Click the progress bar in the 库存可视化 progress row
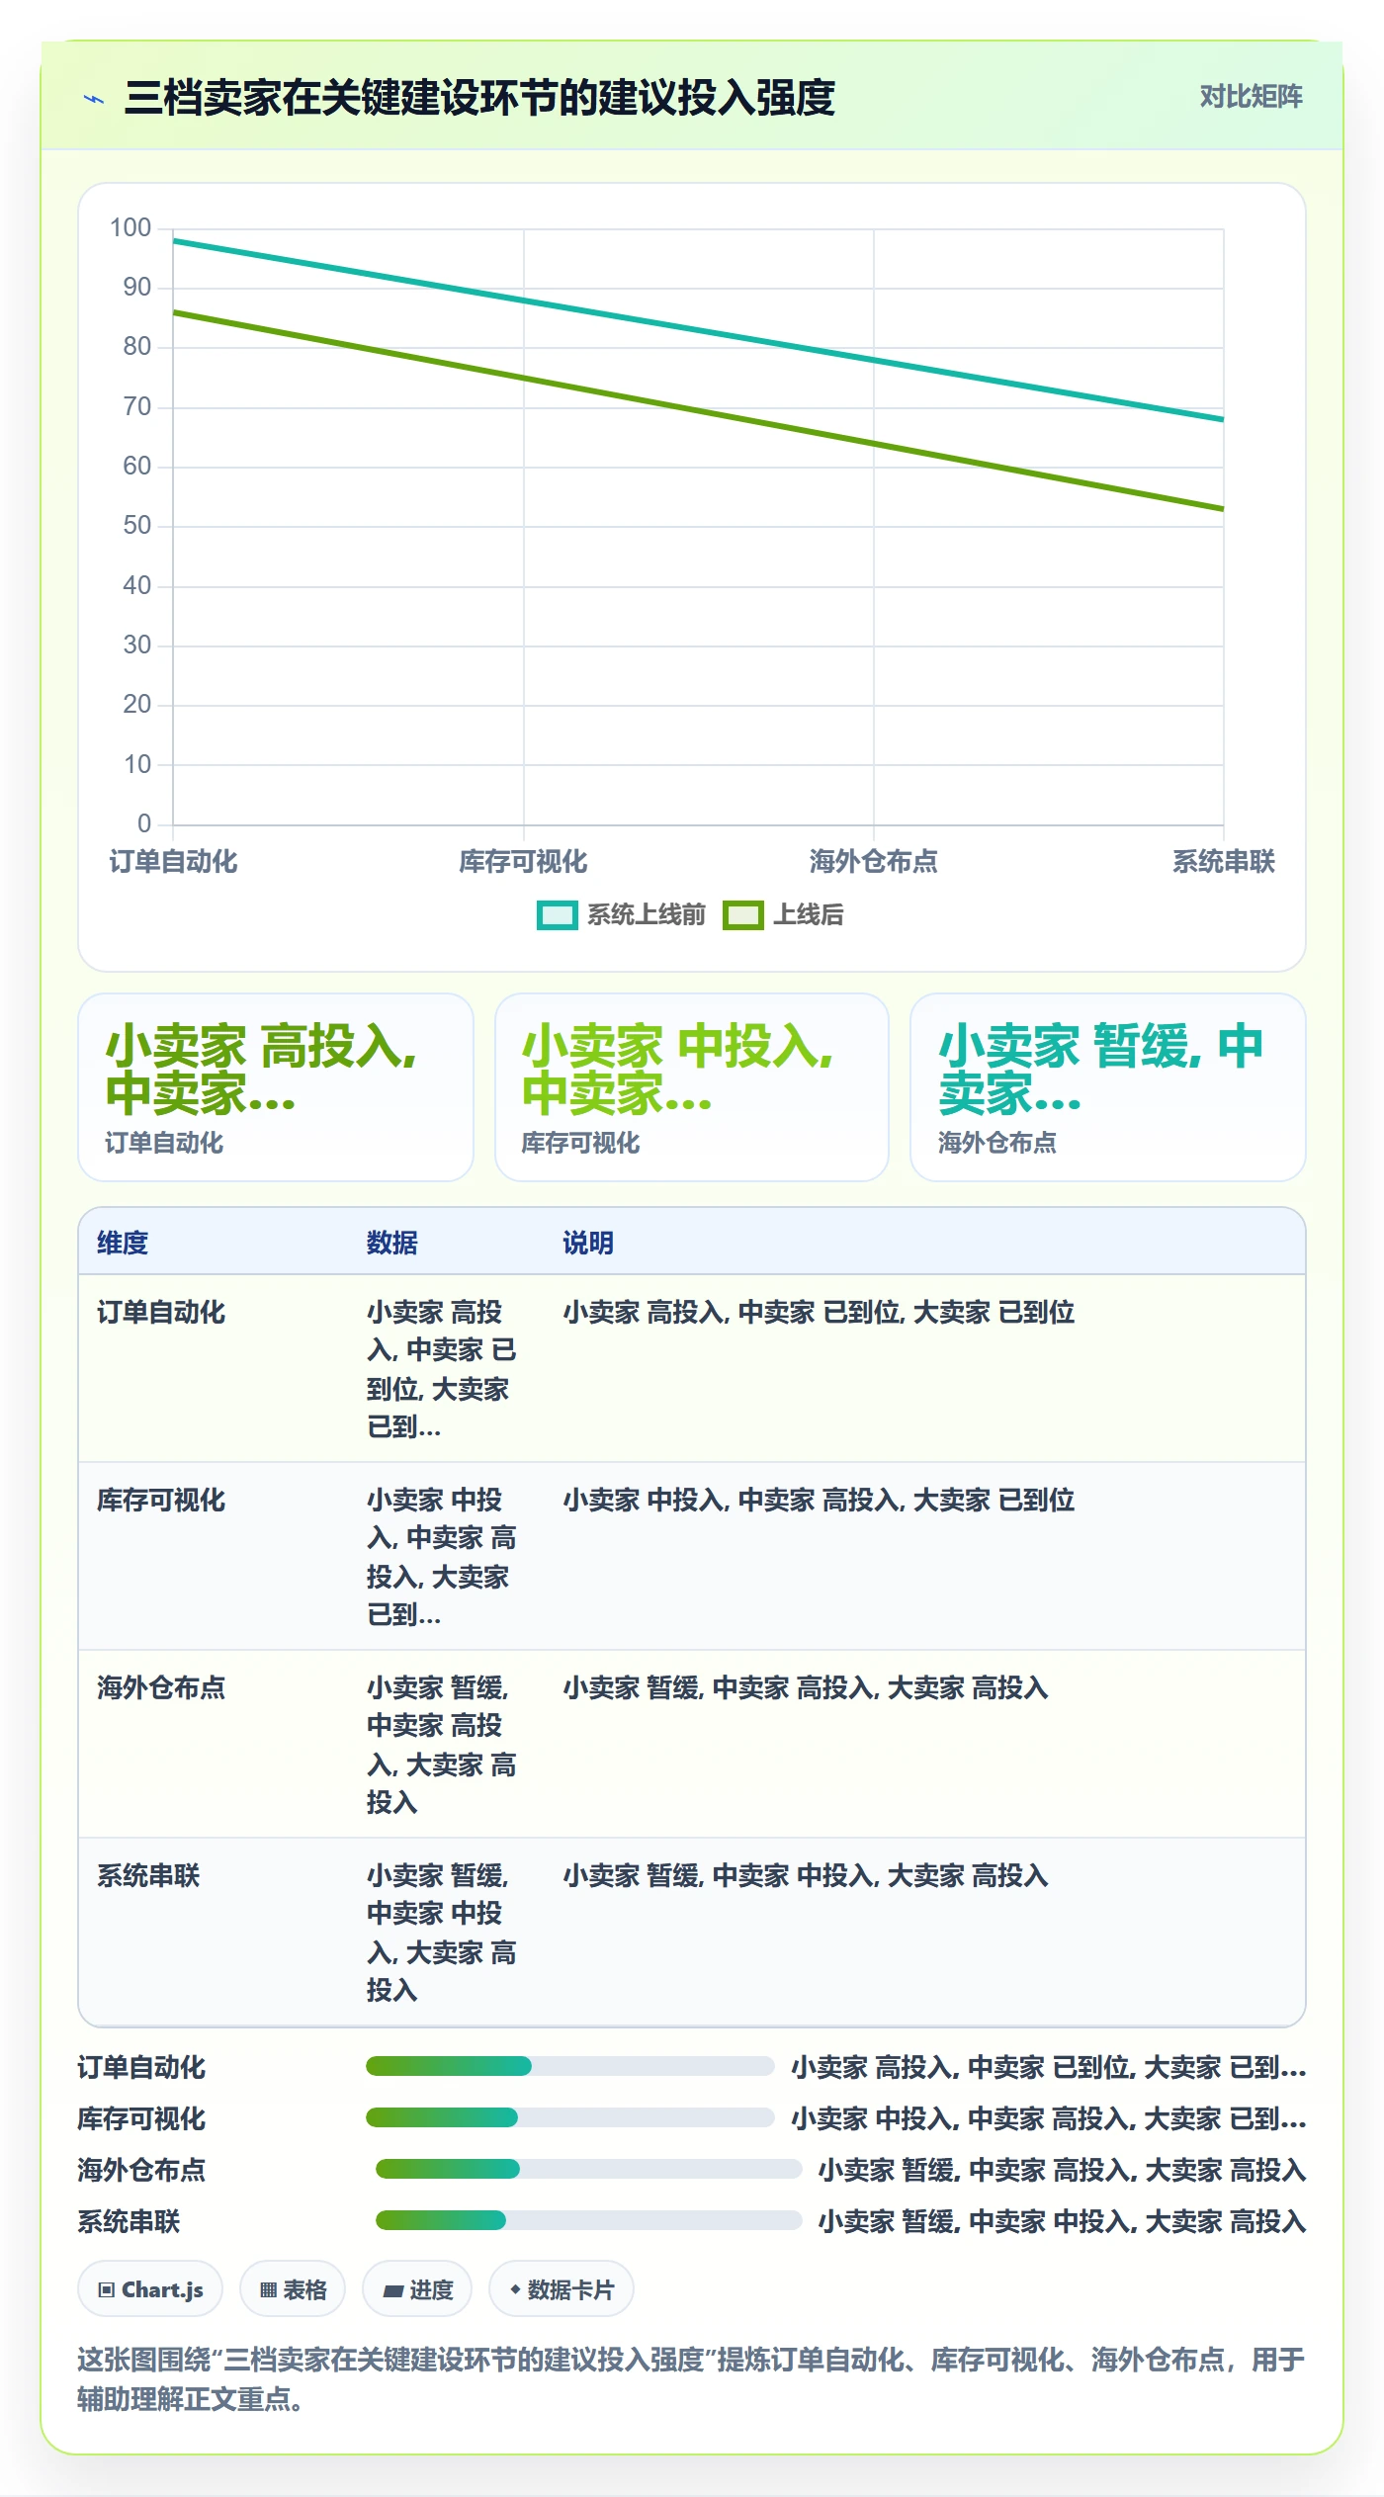Image resolution: width=1384 pixels, height=2497 pixels. coord(570,2117)
